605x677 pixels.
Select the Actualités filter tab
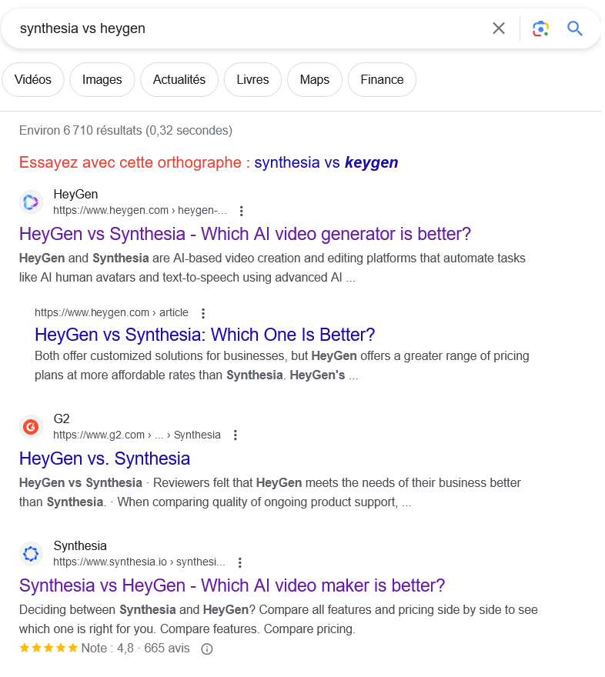coord(179,80)
